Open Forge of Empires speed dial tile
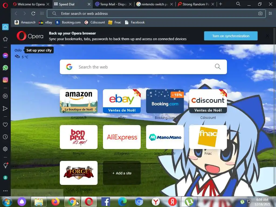 tap(79, 173)
